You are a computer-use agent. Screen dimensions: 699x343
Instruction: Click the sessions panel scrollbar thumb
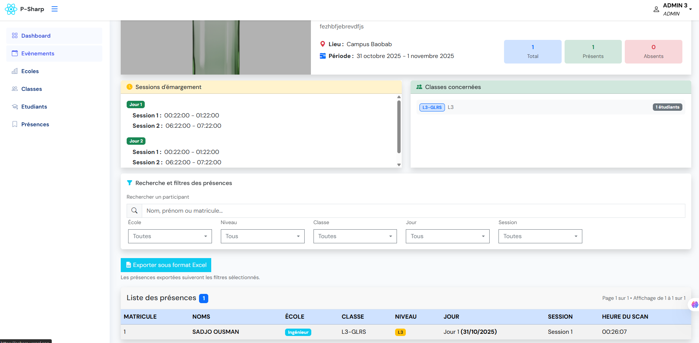[x=399, y=127]
